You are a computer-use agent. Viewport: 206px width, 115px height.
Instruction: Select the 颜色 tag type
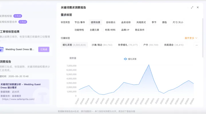[x=165, y=22]
